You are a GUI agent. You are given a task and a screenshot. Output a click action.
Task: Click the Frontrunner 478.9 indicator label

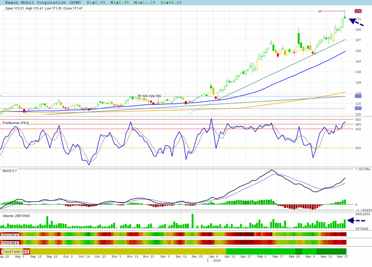[15, 123]
